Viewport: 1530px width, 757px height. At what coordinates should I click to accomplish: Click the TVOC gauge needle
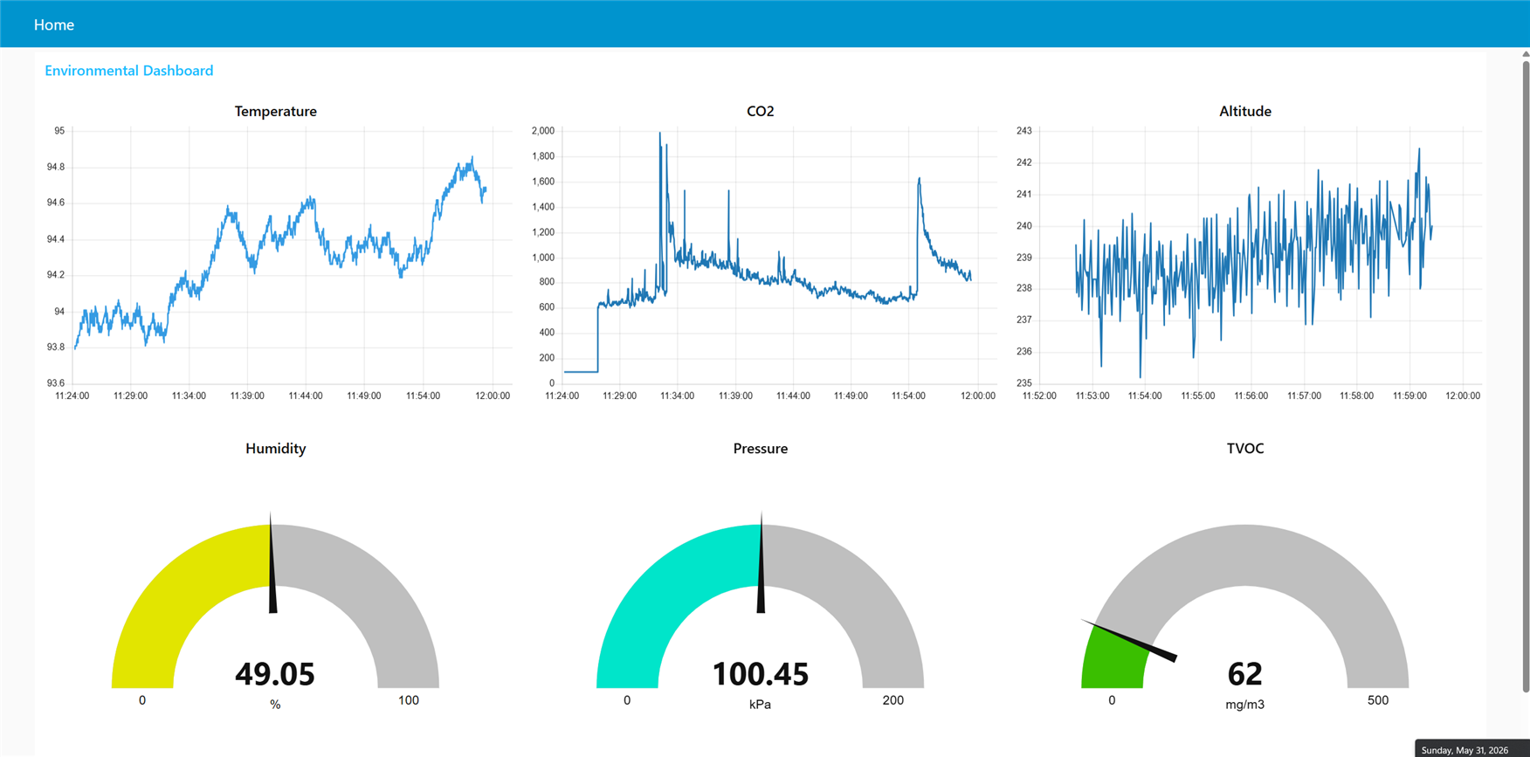[x=1129, y=640]
